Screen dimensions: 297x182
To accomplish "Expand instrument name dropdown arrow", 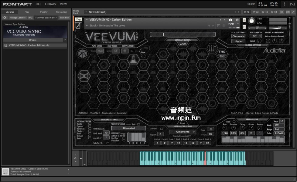I will point(87,20).
